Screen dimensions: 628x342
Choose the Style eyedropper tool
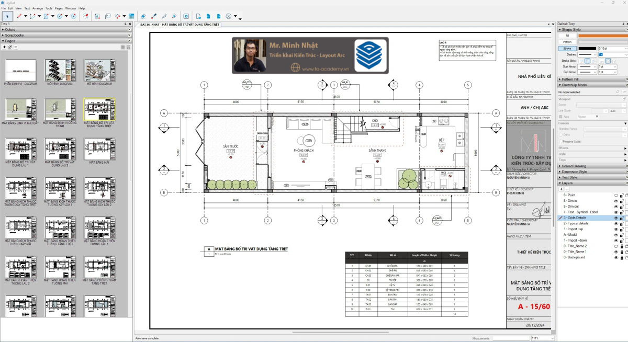coord(153,16)
